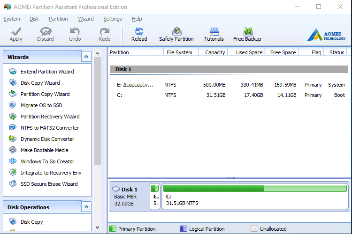Sort by Flag column header

(x=311, y=52)
